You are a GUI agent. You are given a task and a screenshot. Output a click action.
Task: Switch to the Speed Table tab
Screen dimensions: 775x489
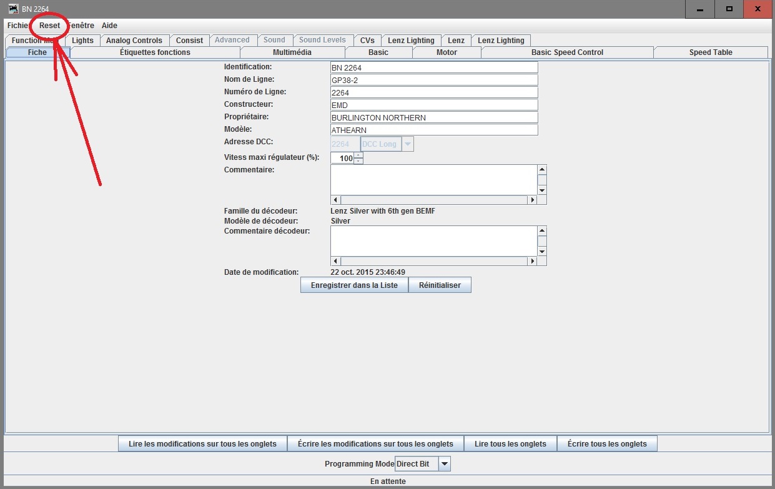coord(711,52)
